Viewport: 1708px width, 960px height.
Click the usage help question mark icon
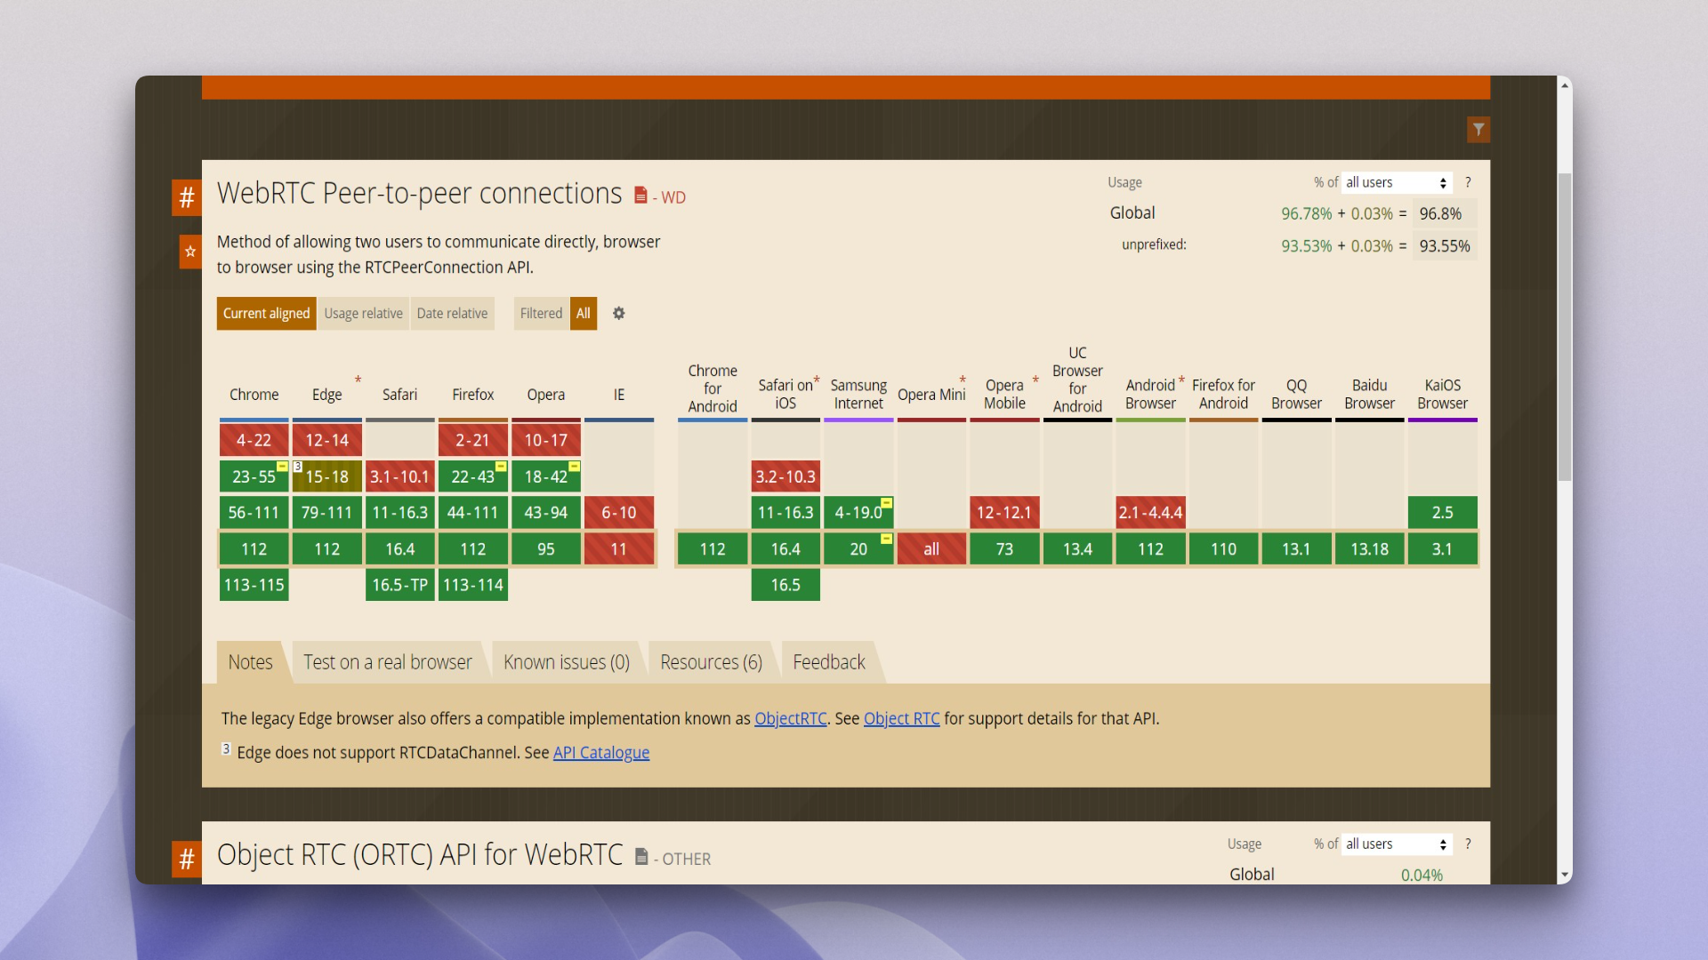click(1467, 182)
